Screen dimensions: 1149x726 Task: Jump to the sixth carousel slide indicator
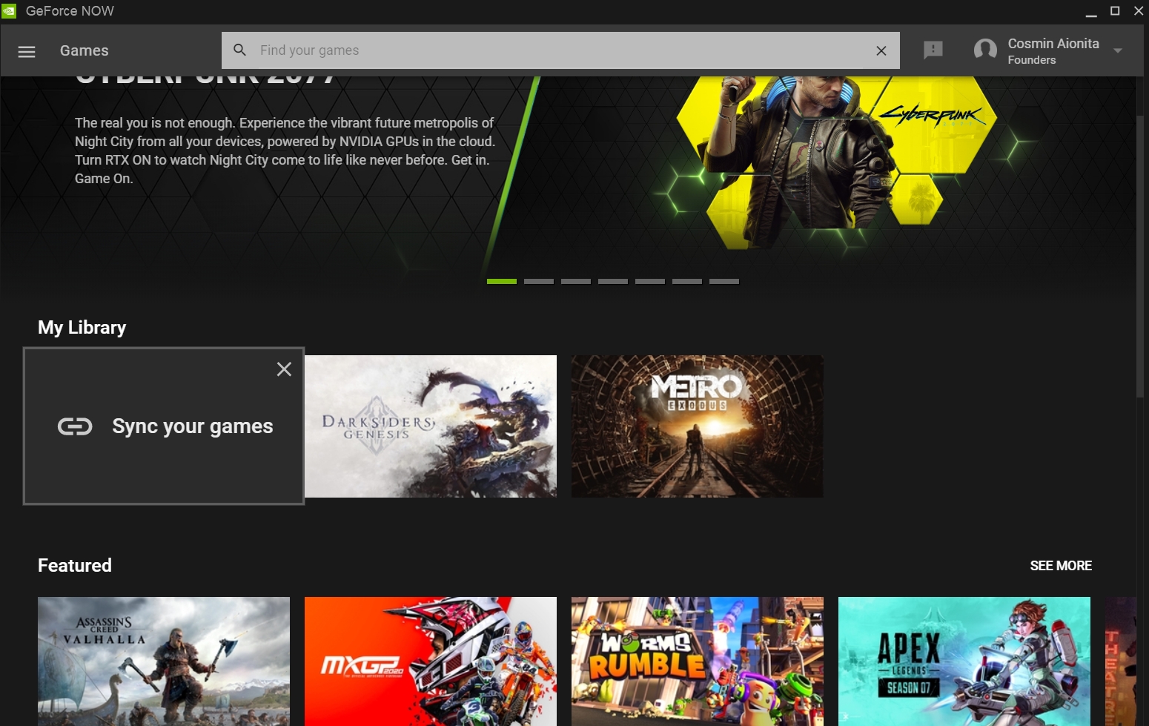687,282
